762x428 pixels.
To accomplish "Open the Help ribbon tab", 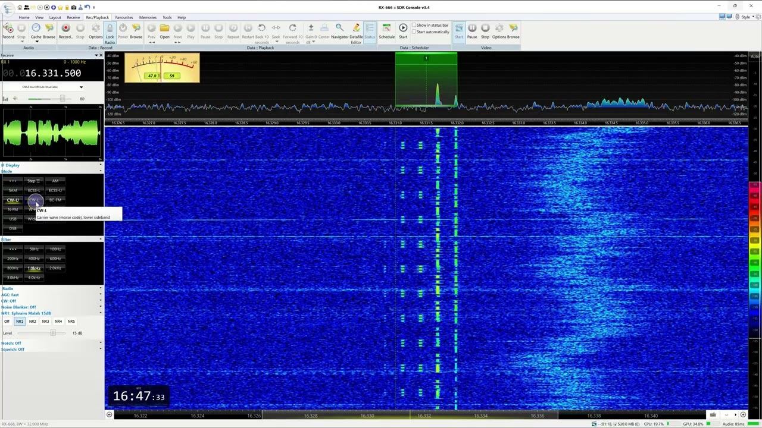I will [x=182, y=17].
